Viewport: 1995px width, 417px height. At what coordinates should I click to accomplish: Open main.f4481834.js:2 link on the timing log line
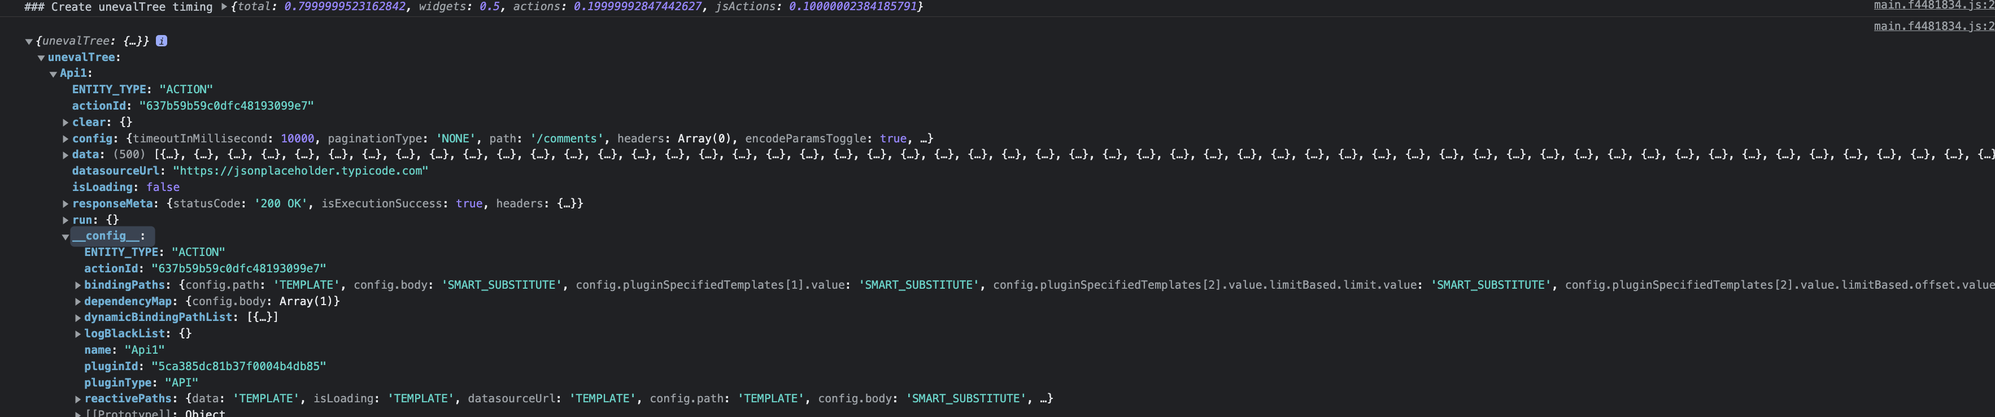1934,6
